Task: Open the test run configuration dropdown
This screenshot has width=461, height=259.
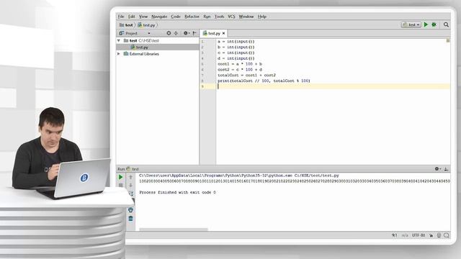Action: click(x=411, y=25)
